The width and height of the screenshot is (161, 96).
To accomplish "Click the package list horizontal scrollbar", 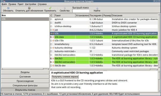I will (104, 69).
